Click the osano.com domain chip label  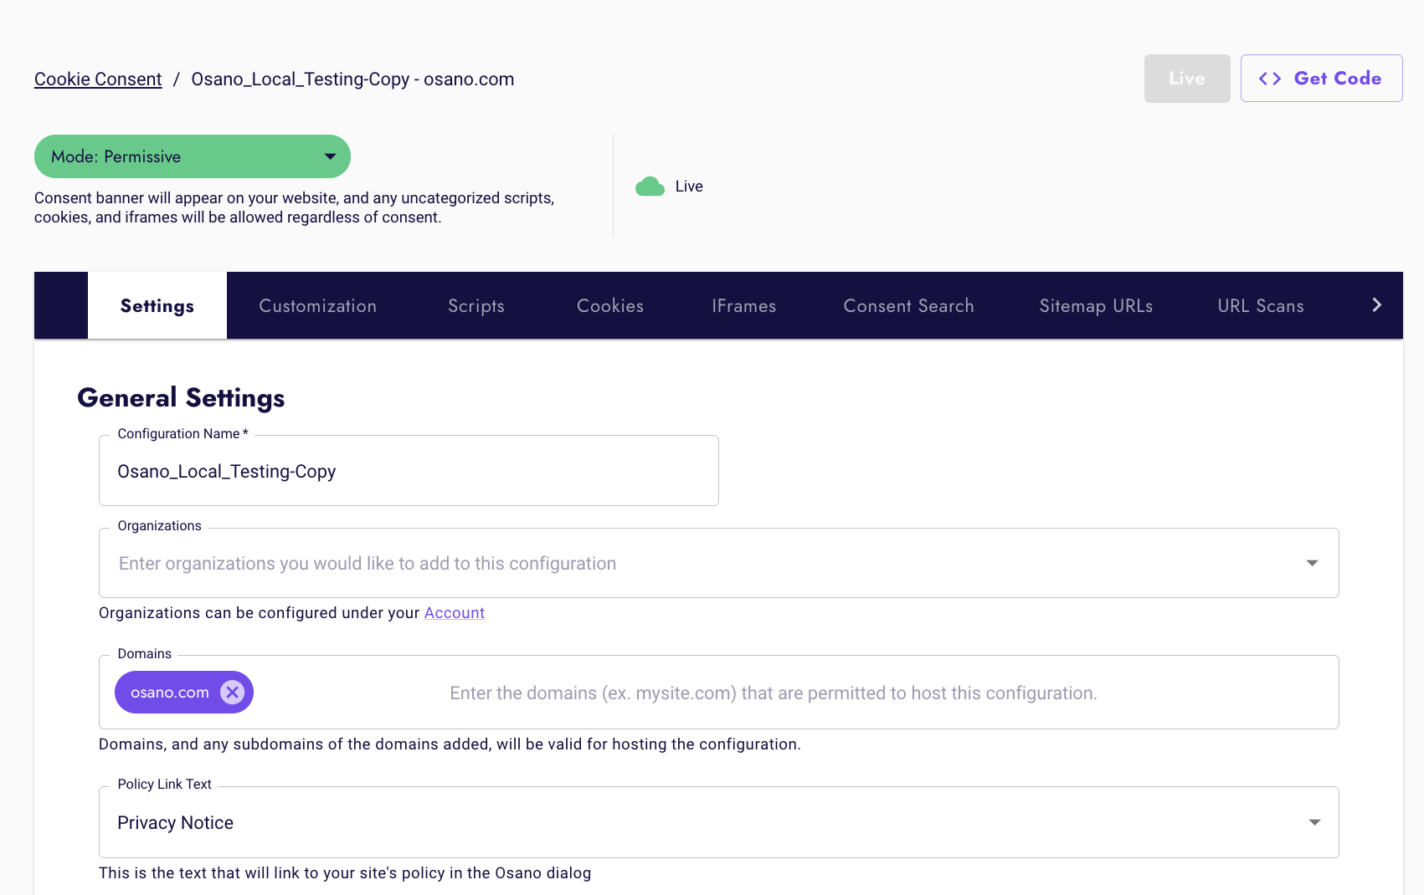coord(170,693)
